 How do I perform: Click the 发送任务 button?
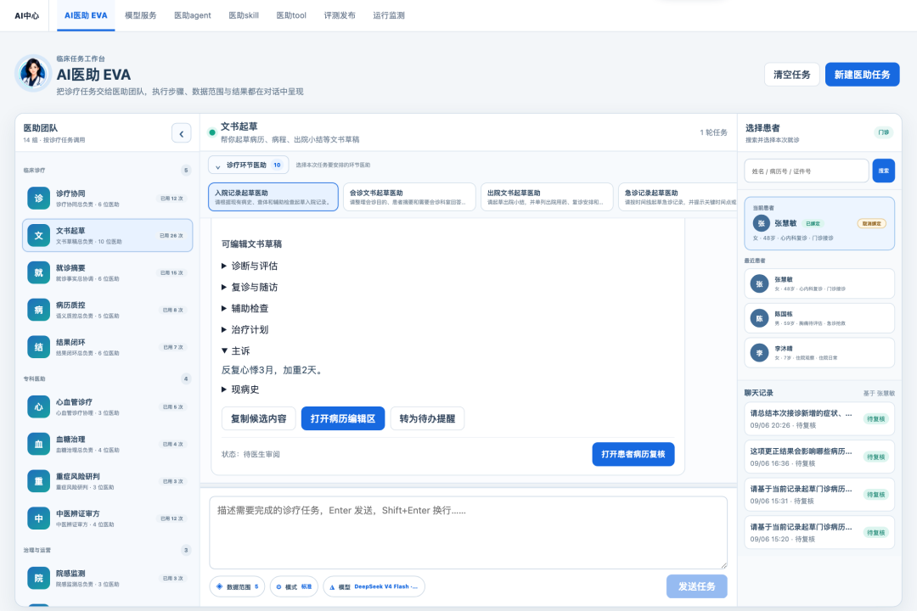click(x=696, y=586)
